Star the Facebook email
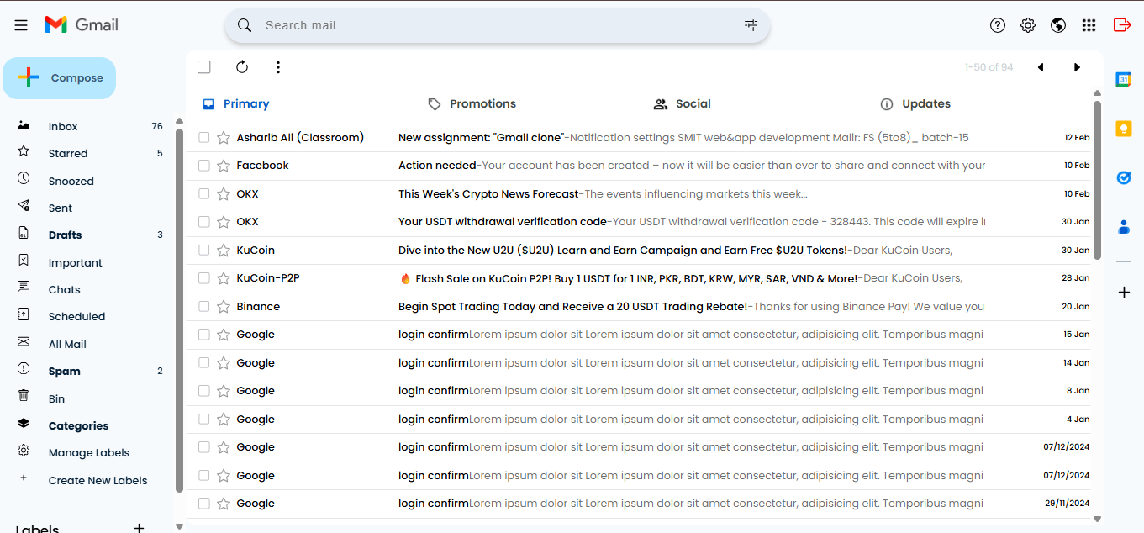The width and height of the screenshot is (1144, 533). [x=224, y=166]
